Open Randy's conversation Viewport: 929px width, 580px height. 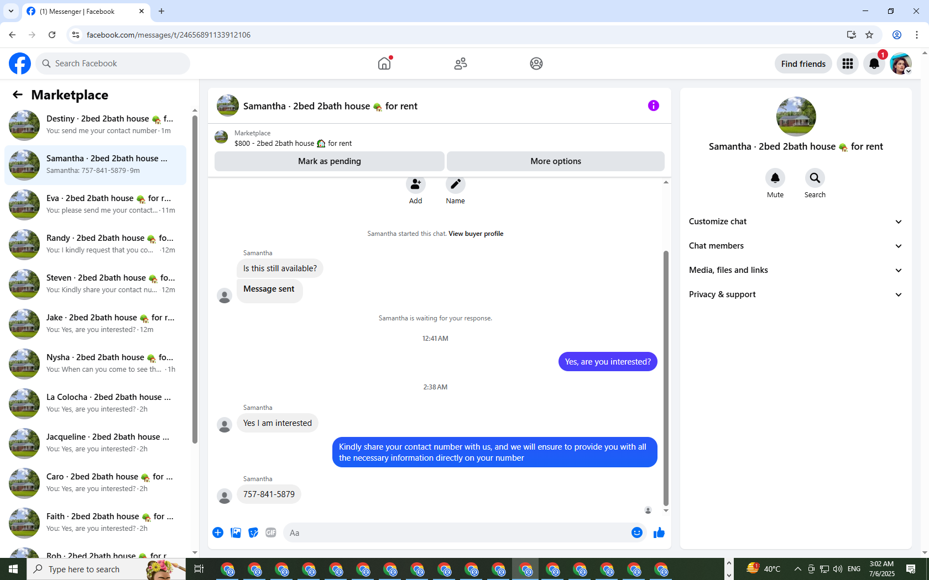click(x=95, y=245)
